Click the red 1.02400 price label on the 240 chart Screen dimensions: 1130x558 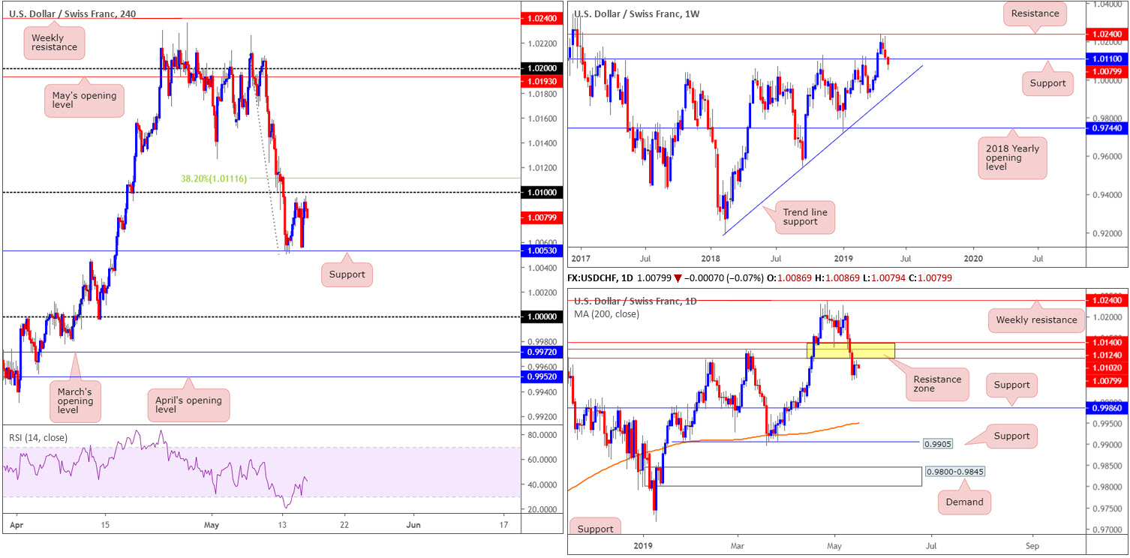pos(540,19)
